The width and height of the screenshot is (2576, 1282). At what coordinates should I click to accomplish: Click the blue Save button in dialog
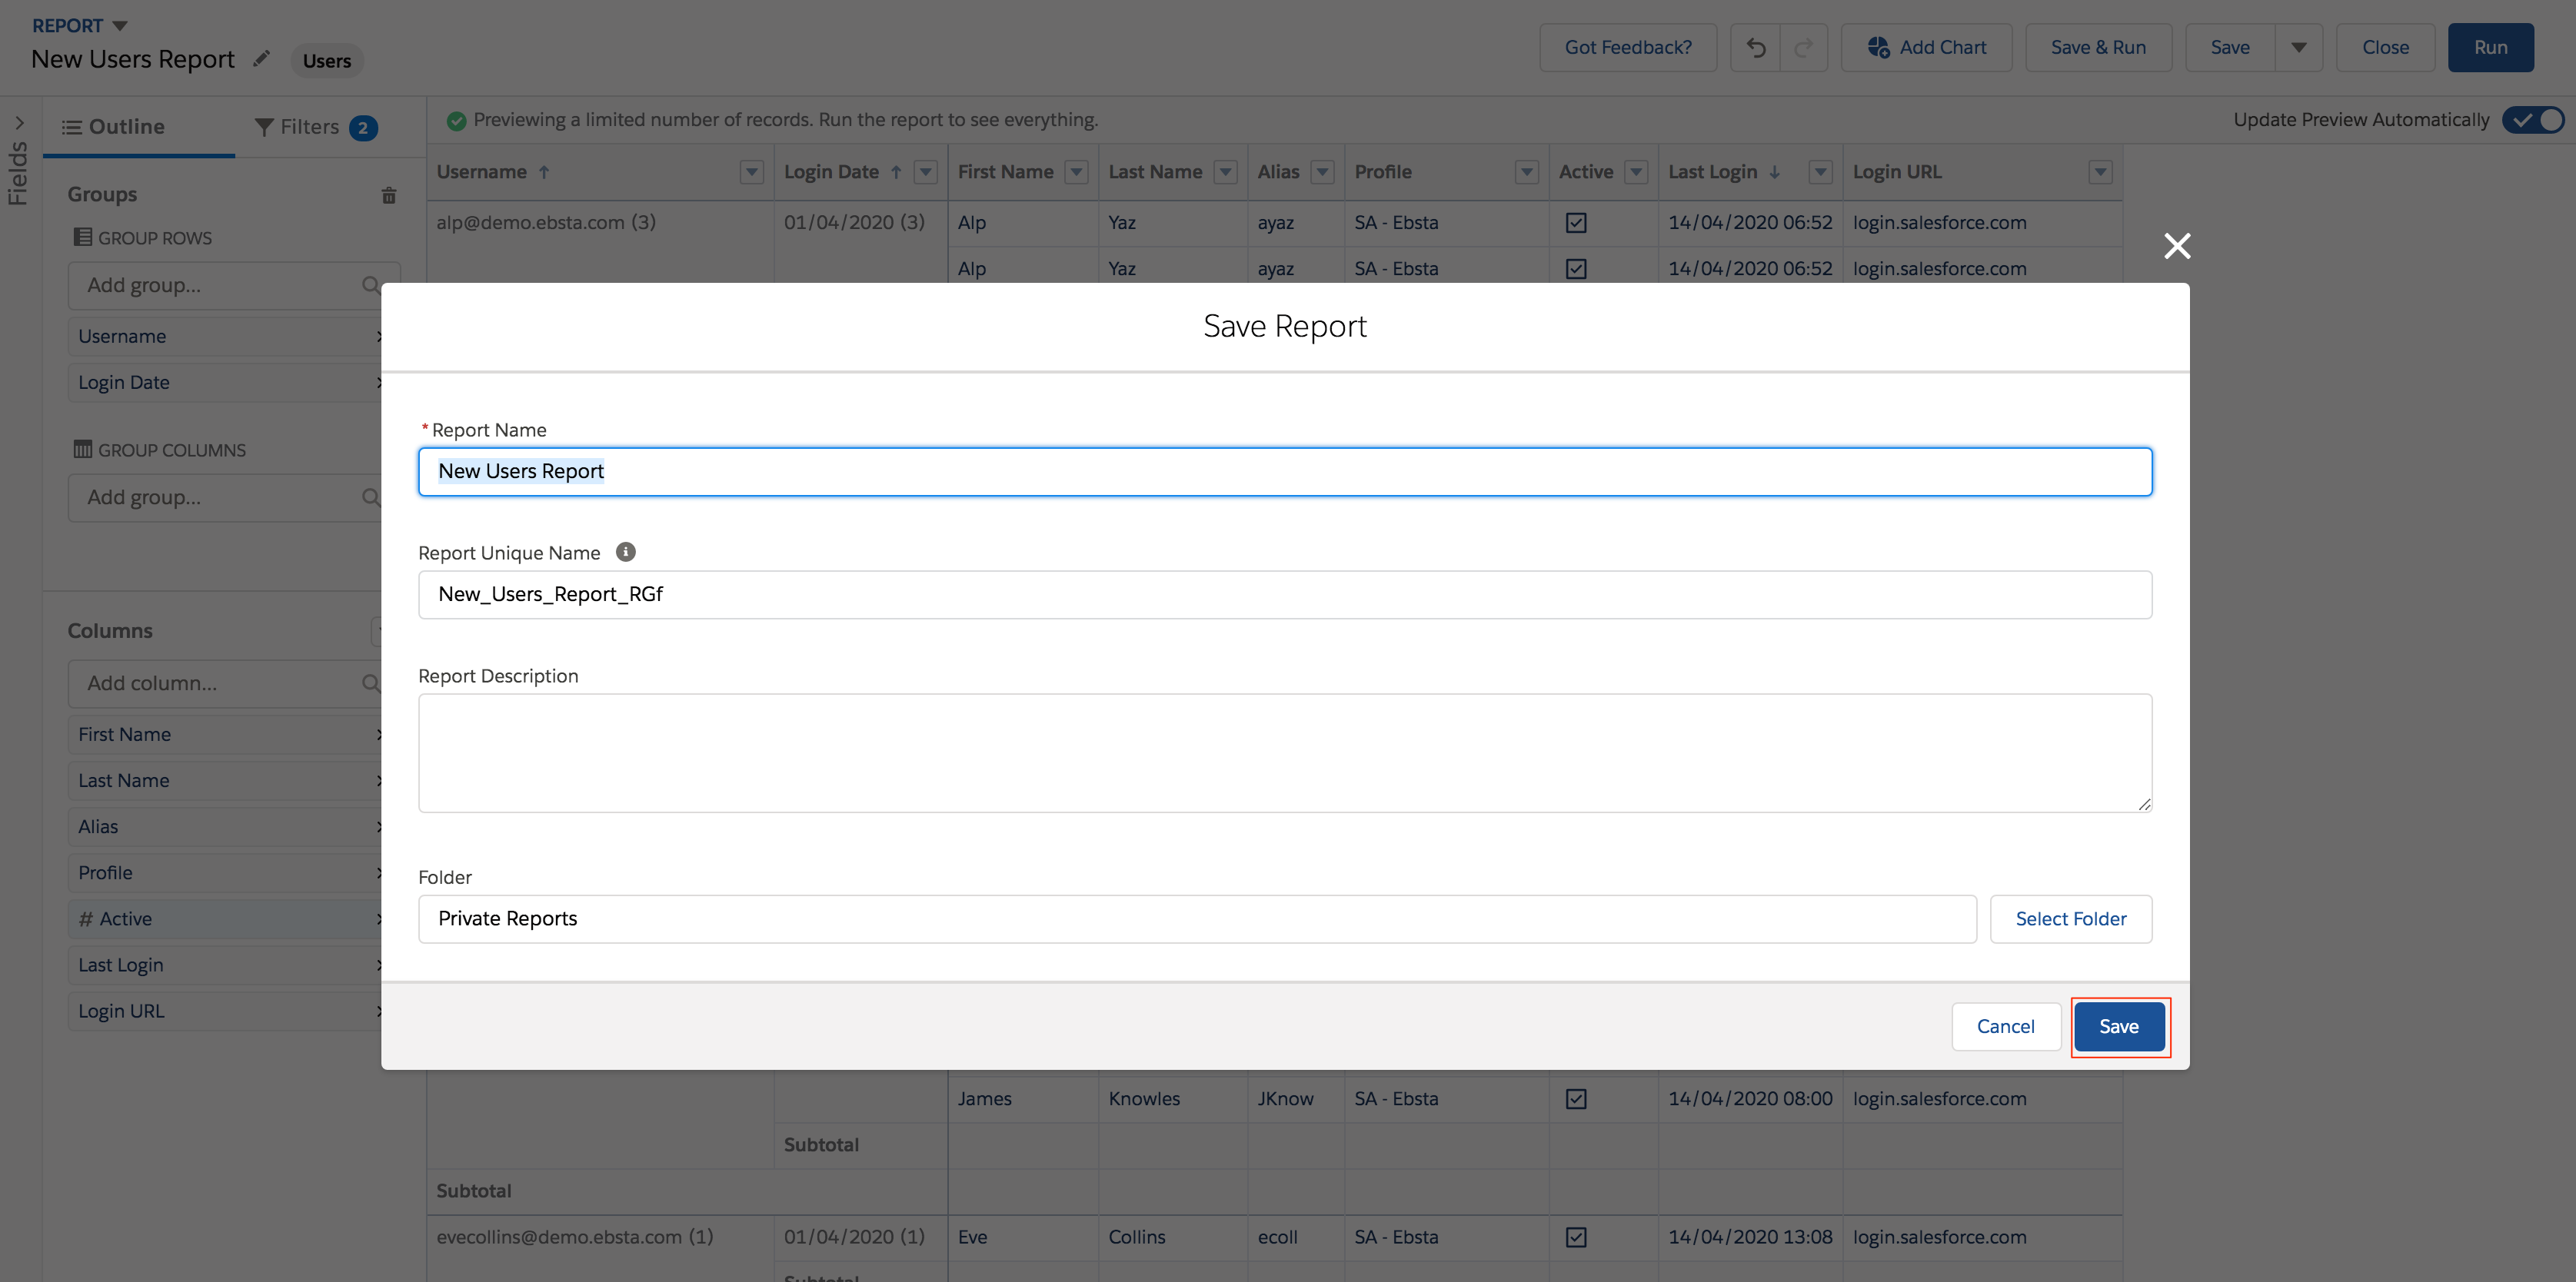click(2118, 1026)
